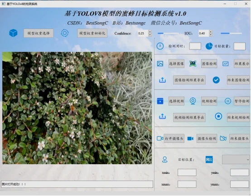The image size is (251, 196).
Task: Click the stop circle icon for video detection
Action: tap(218, 116)
